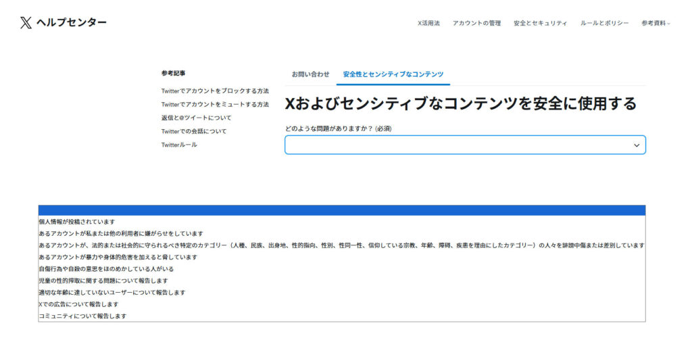Open the X活用法 menu
692x338 pixels.
(428, 23)
